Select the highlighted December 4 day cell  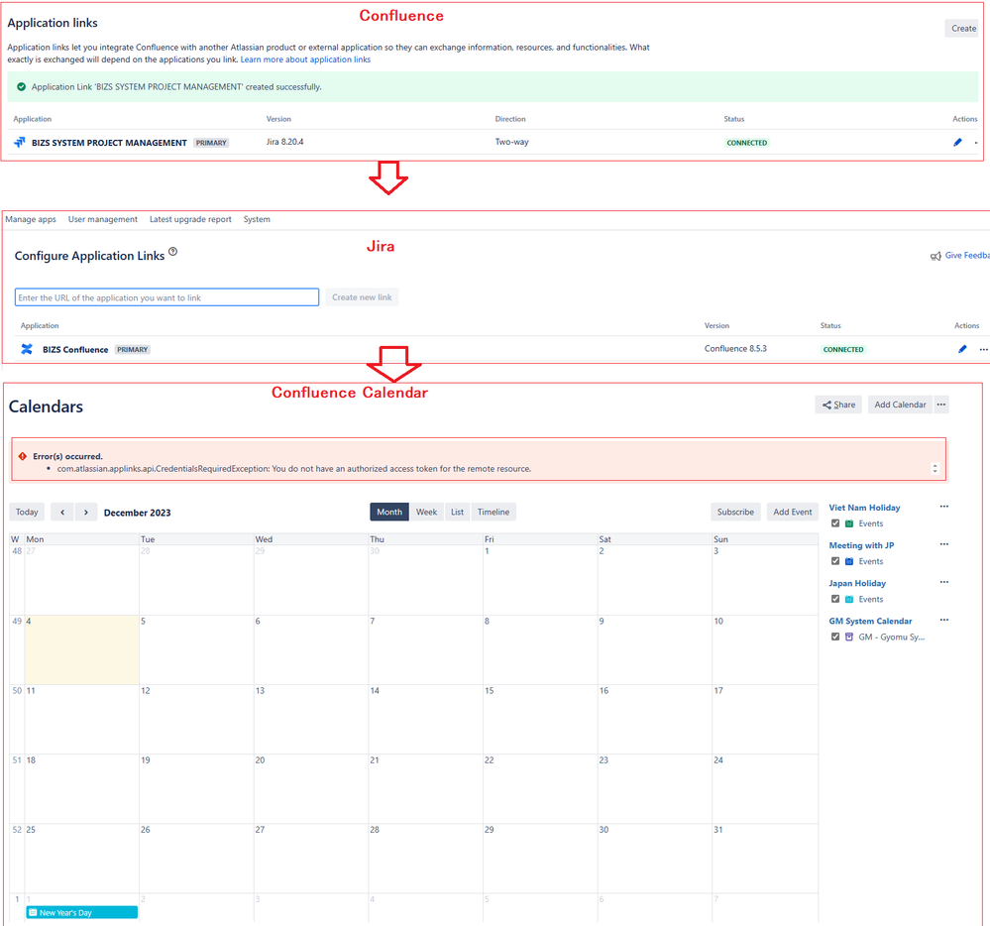82,650
